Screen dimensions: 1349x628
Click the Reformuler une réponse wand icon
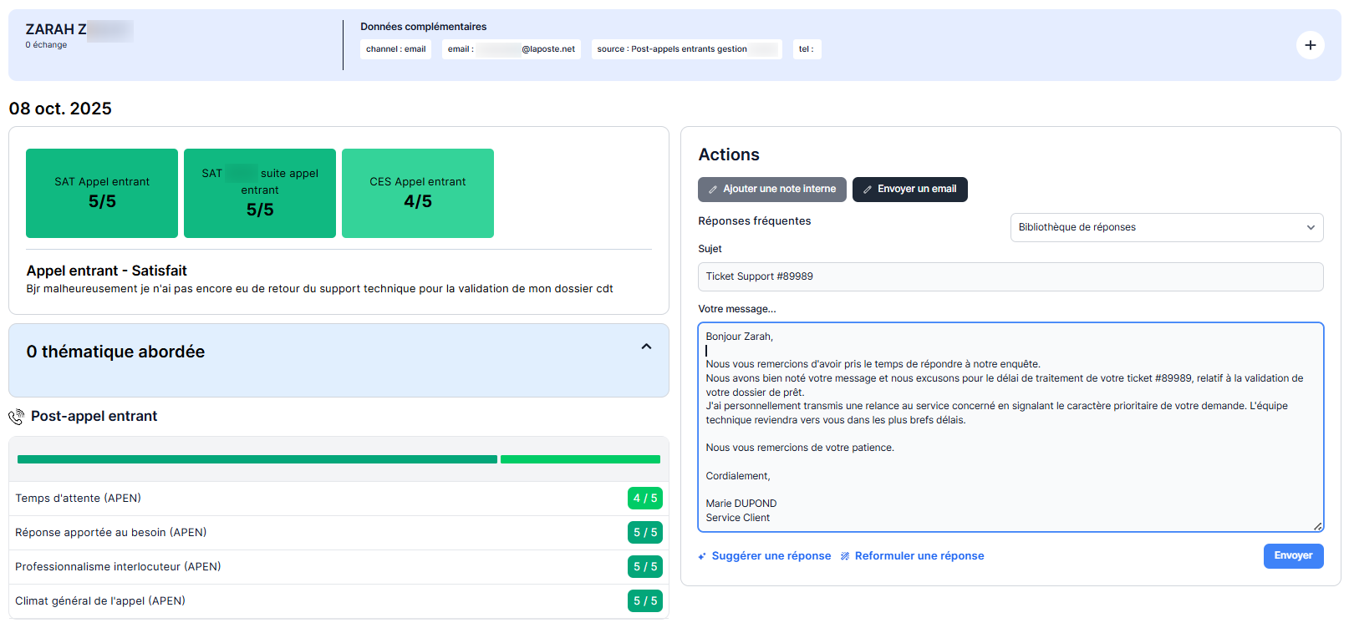click(845, 556)
